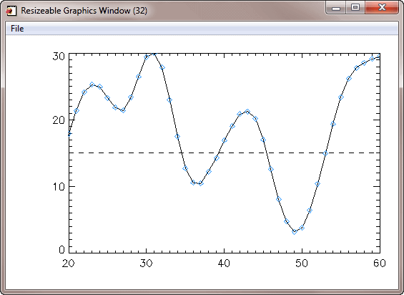
Task: Maximize the Resizeable Graphics Window
Action: [x=355, y=7]
